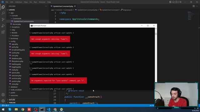
Task: Open the Explorer view in activity bar
Action: (3, 7)
